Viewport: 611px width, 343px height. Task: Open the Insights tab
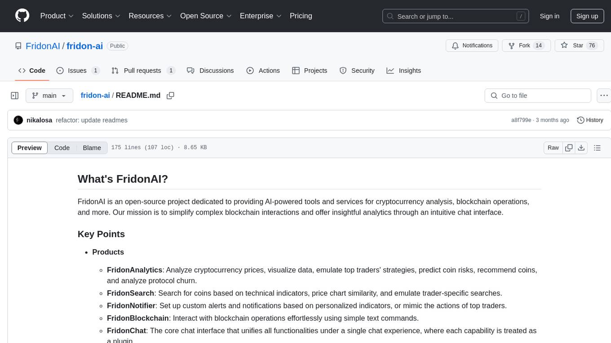tap(404, 70)
